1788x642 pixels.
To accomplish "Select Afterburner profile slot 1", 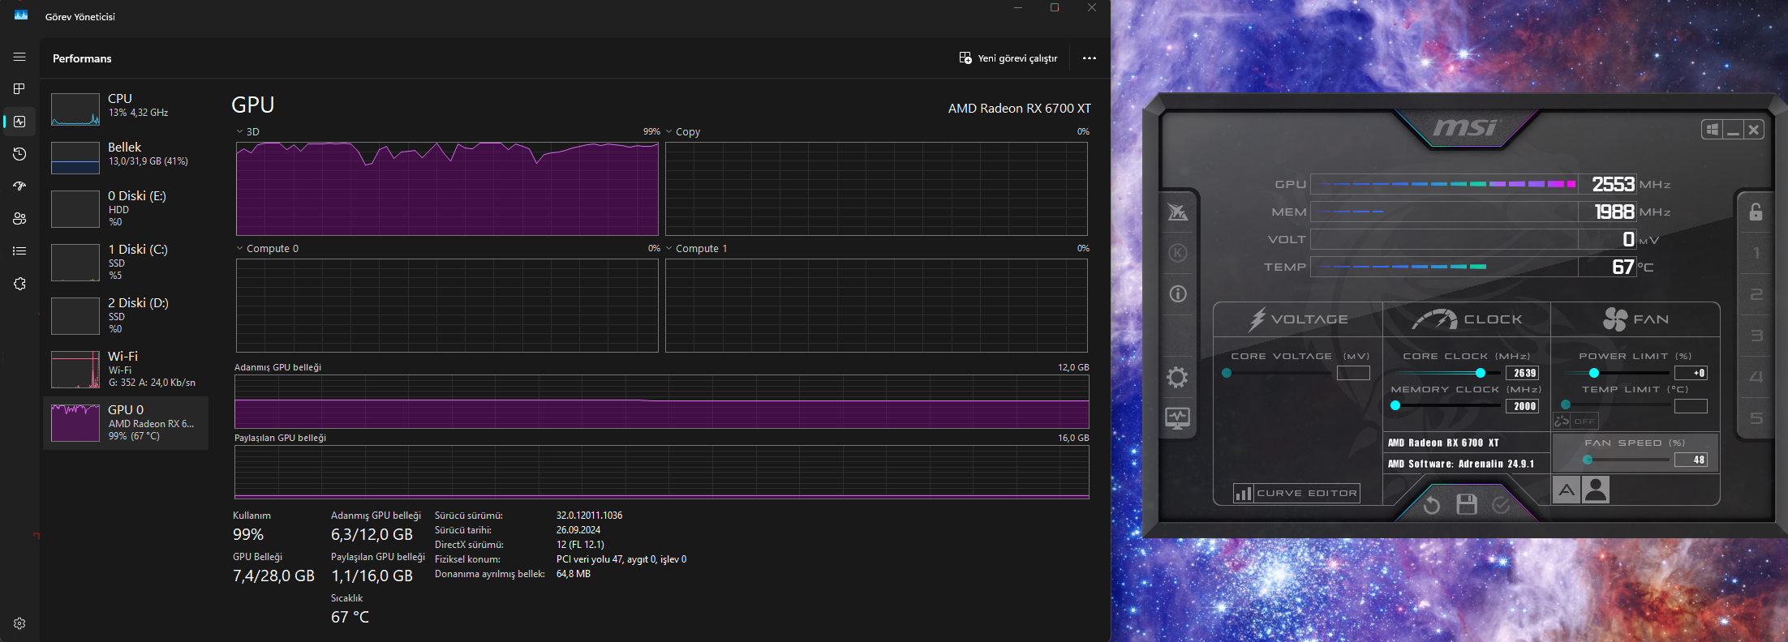I will [1756, 253].
